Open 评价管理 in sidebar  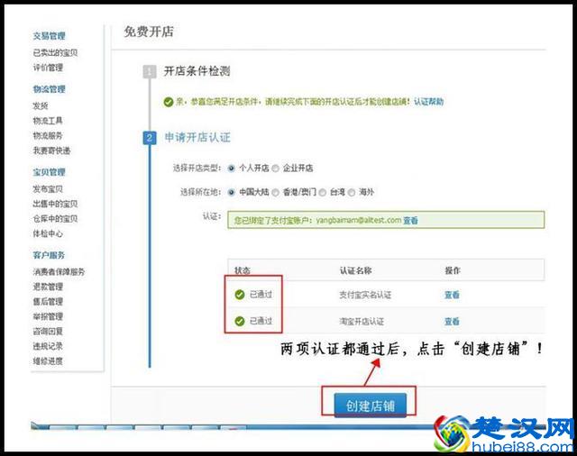click(48, 68)
